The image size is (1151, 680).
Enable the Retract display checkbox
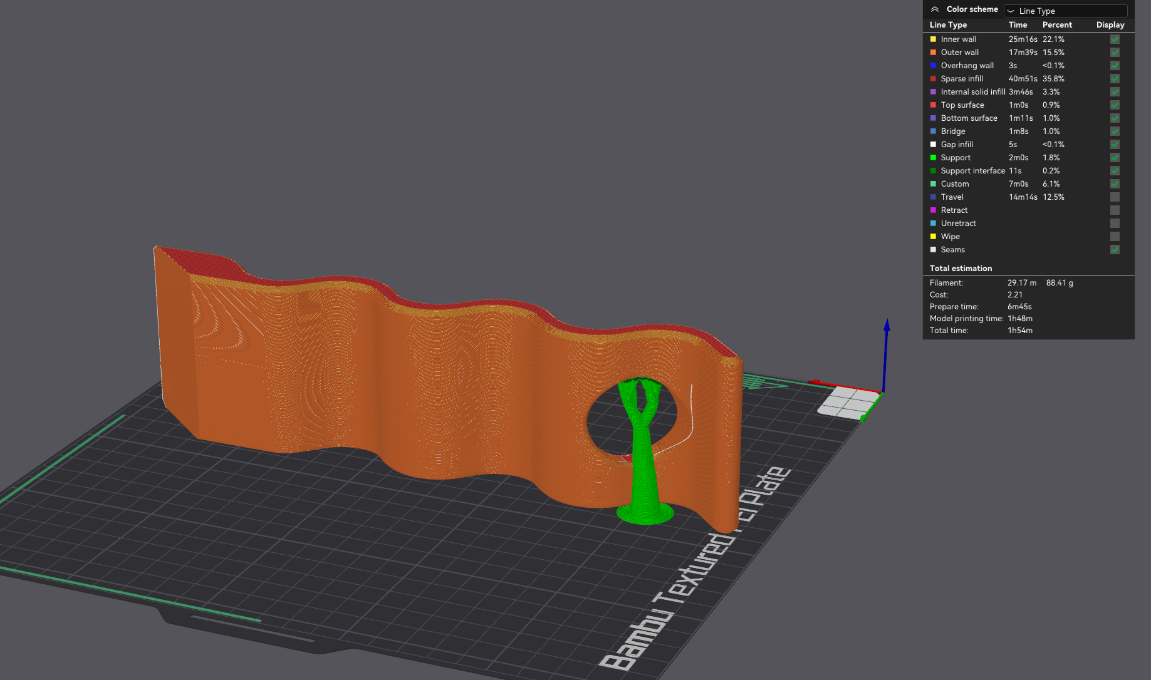point(1115,210)
